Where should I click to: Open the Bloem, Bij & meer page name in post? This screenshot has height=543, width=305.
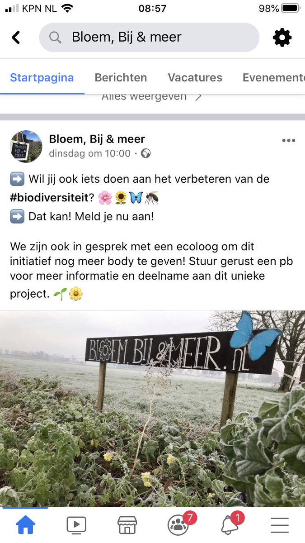tap(97, 139)
